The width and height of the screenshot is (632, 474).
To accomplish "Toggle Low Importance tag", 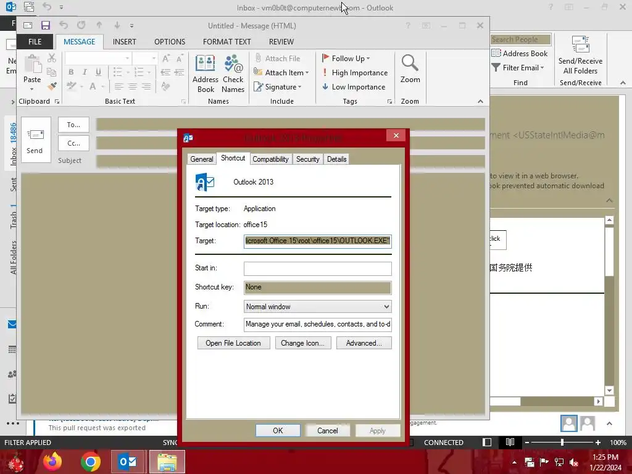I will point(354,86).
